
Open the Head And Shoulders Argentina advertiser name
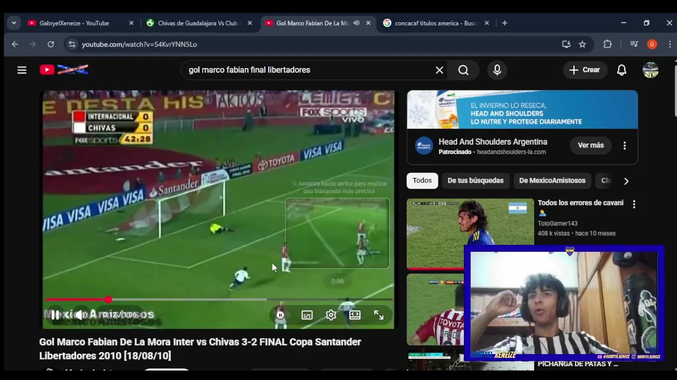click(x=493, y=141)
